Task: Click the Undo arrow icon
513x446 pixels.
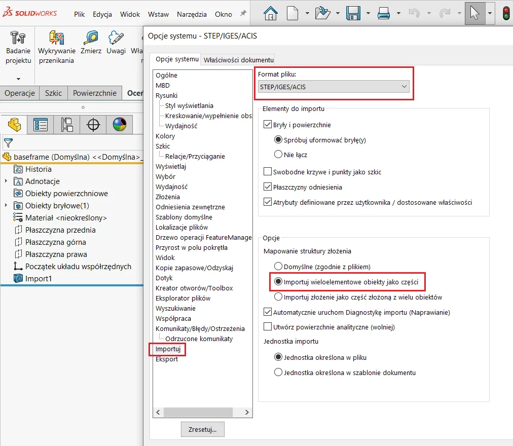Action: [x=414, y=13]
